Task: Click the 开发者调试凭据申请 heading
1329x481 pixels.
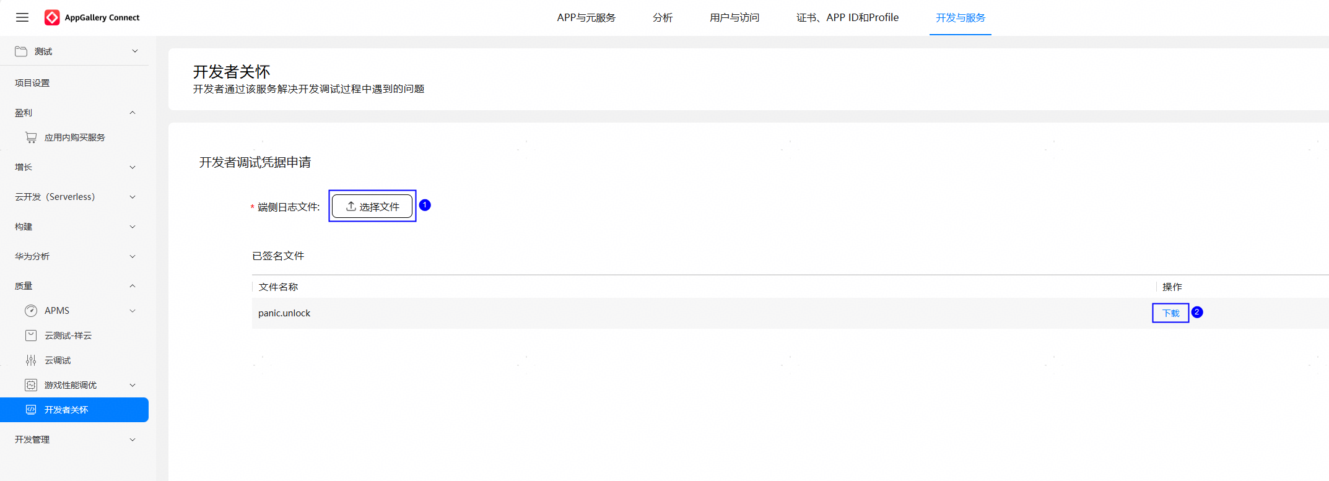Action: click(x=255, y=162)
